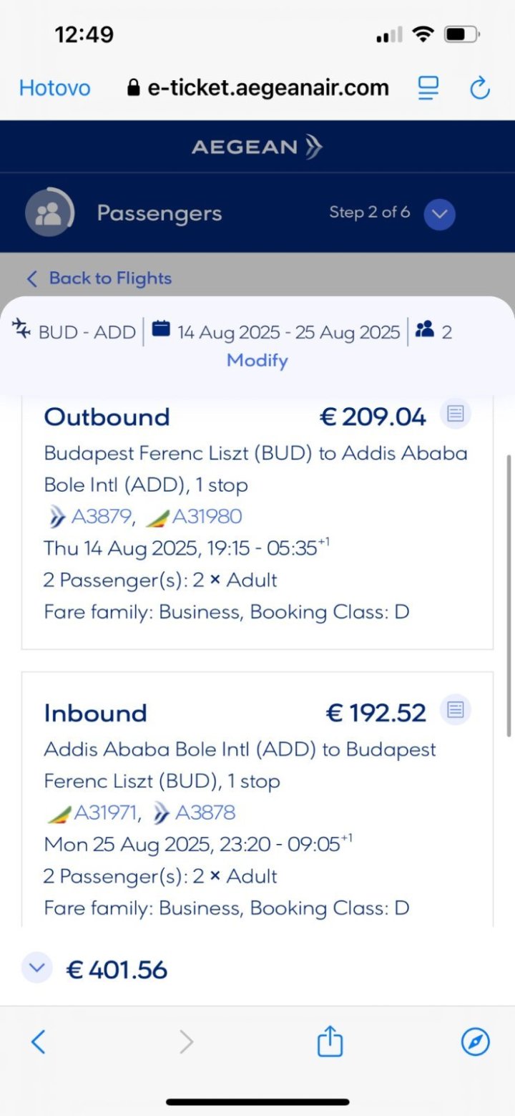Tap the Aegean logo
The image size is (515, 1116).
point(257,147)
